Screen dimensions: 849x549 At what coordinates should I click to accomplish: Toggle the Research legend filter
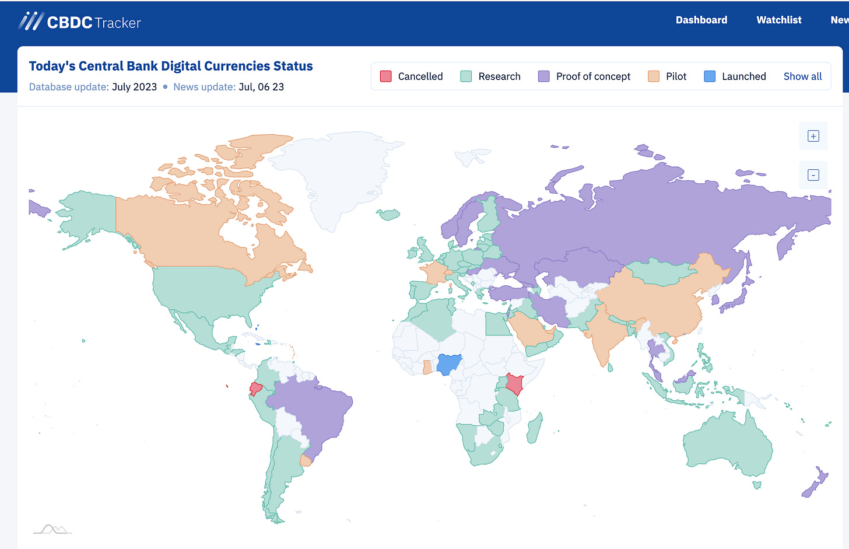coord(490,76)
